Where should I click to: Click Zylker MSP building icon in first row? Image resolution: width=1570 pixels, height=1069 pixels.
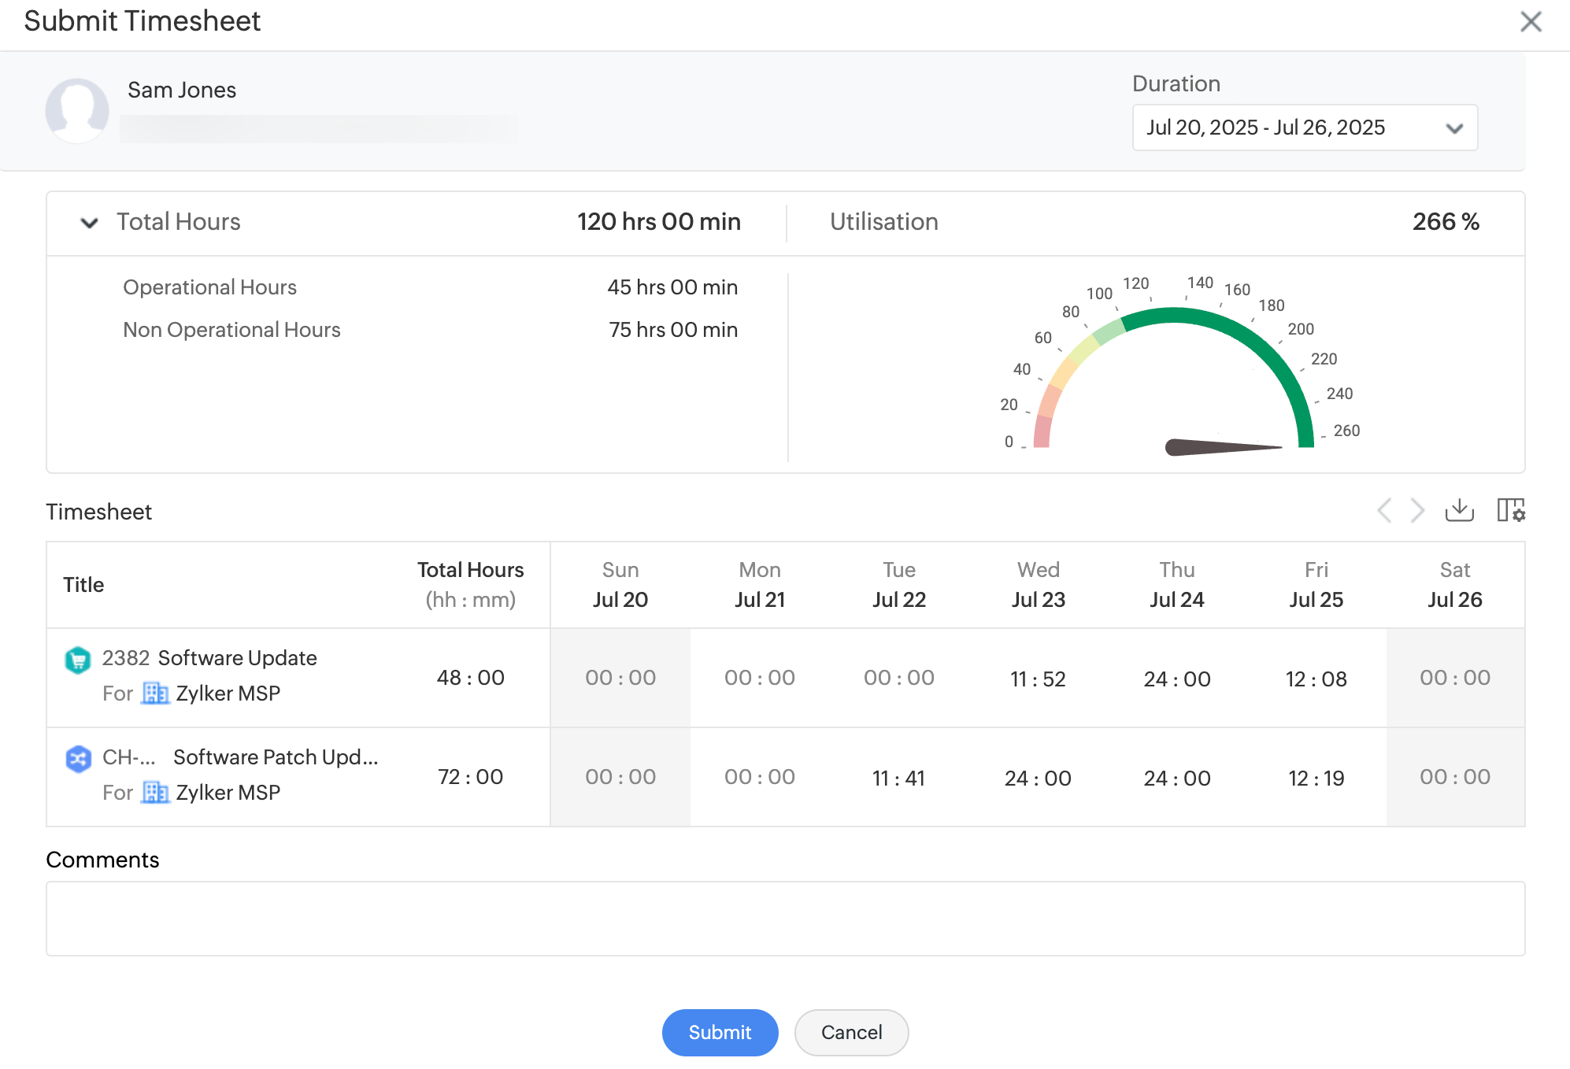click(155, 694)
